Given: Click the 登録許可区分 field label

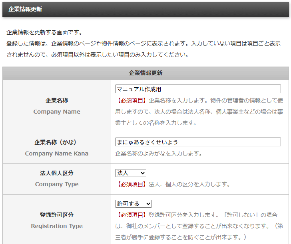Looking at the screenshot, I should [x=57, y=215].
